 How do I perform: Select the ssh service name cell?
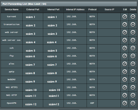(11, 48)
